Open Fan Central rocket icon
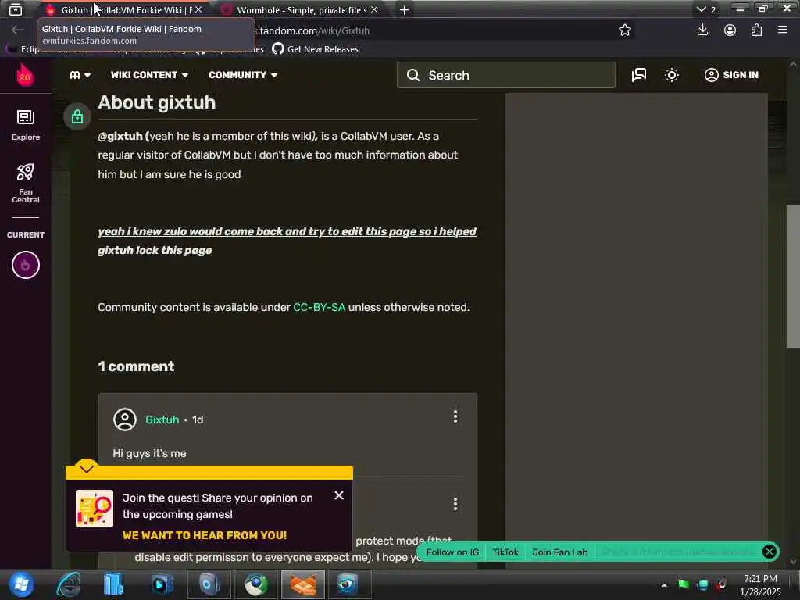 (26, 183)
